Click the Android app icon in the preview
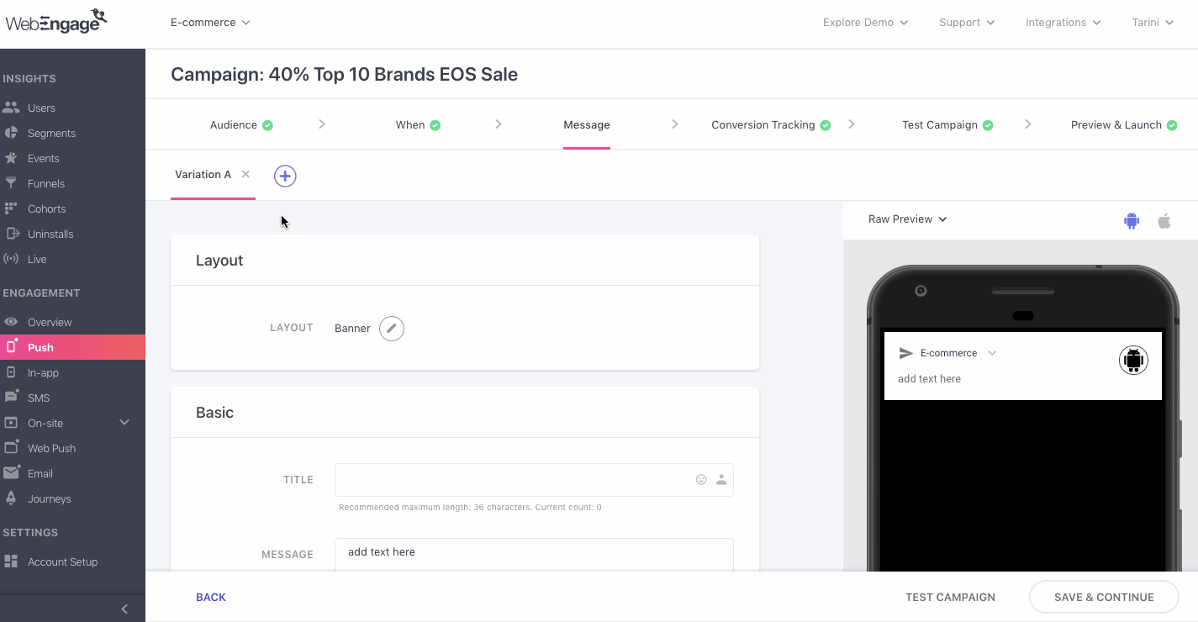This screenshot has height=622, width=1198. (x=1133, y=361)
